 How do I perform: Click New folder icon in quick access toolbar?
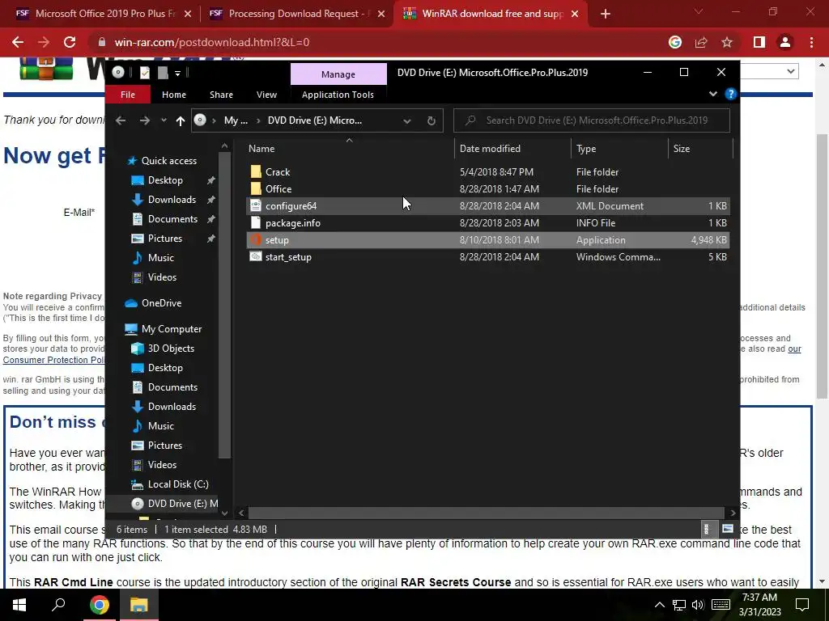tap(162, 73)
